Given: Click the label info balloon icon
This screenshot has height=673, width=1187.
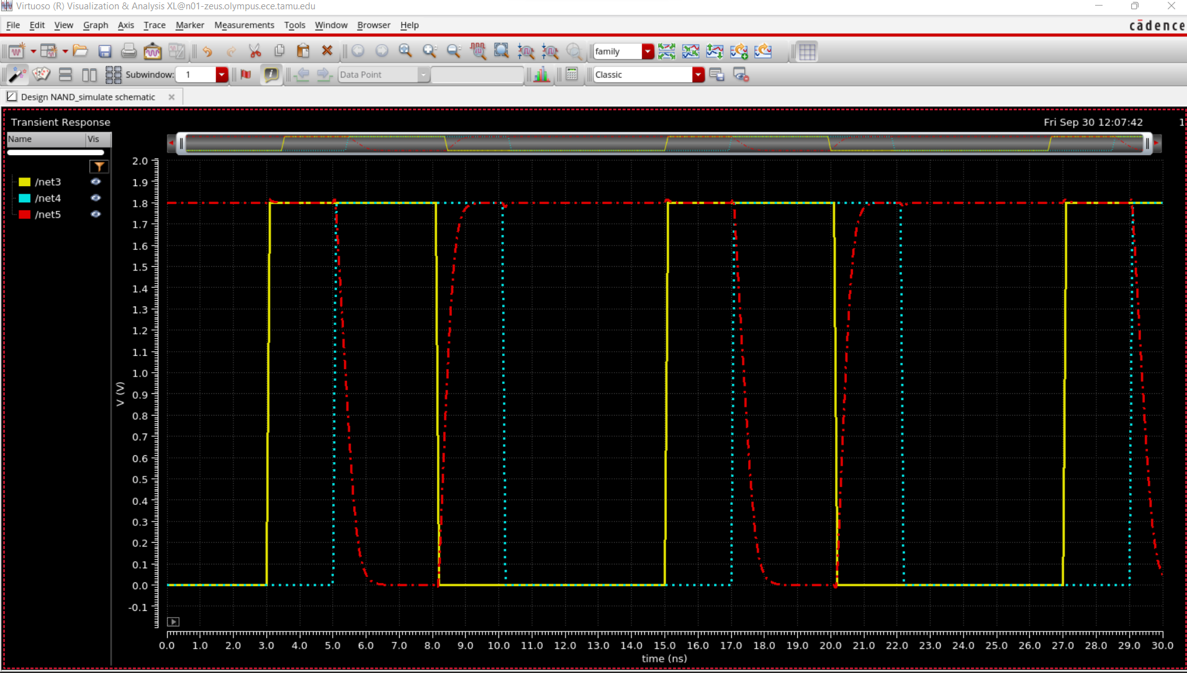Looking at the screenshot, I should [x=271, y=74].
